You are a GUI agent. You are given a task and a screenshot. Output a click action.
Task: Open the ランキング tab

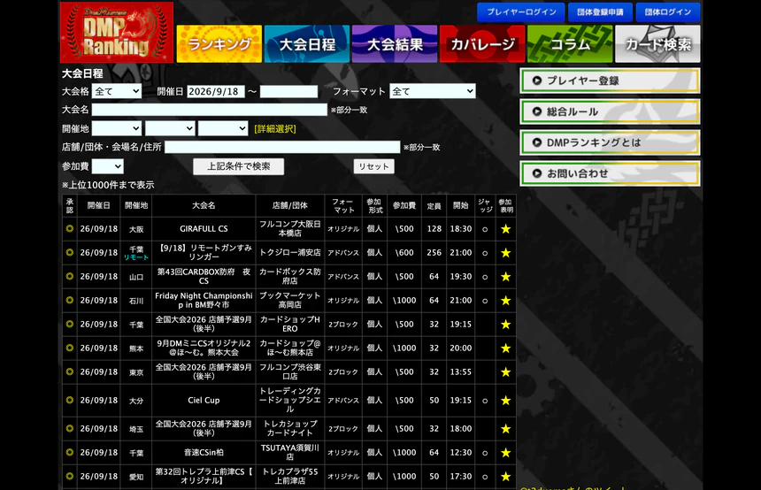219,44
